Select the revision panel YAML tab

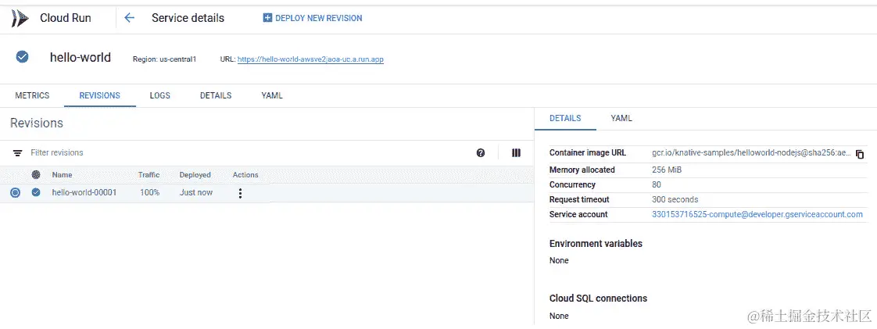point(621,119)
